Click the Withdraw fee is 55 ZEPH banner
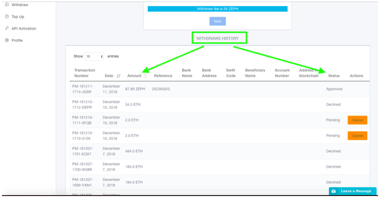The height and width of the screenshot is (198, 380). coord(217,9)
